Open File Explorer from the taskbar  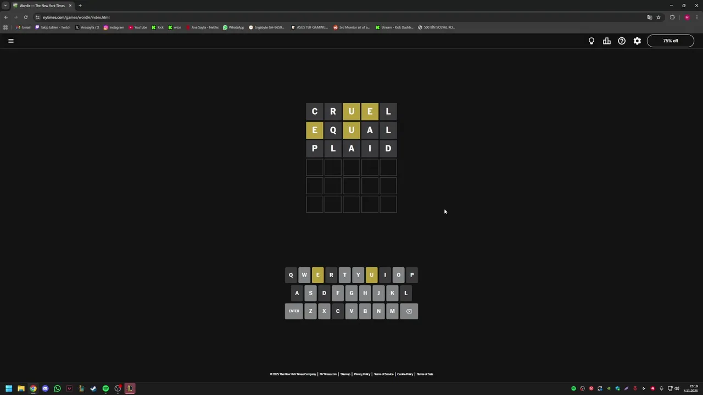(x=21, y=388)
